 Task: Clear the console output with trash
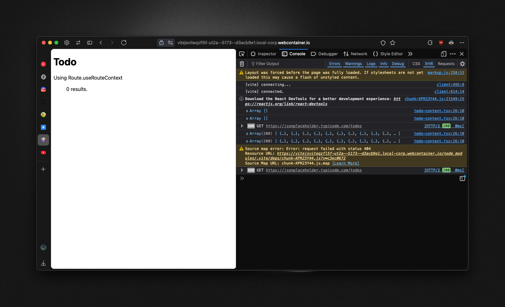click(x=242, y=64)
